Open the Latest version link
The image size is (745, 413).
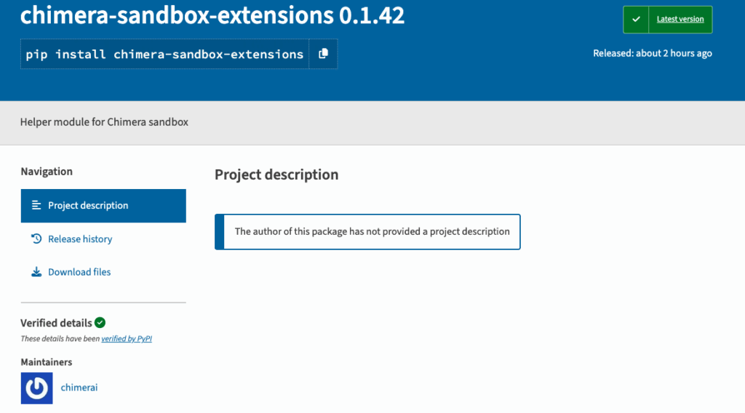click(x=680, y=20)
